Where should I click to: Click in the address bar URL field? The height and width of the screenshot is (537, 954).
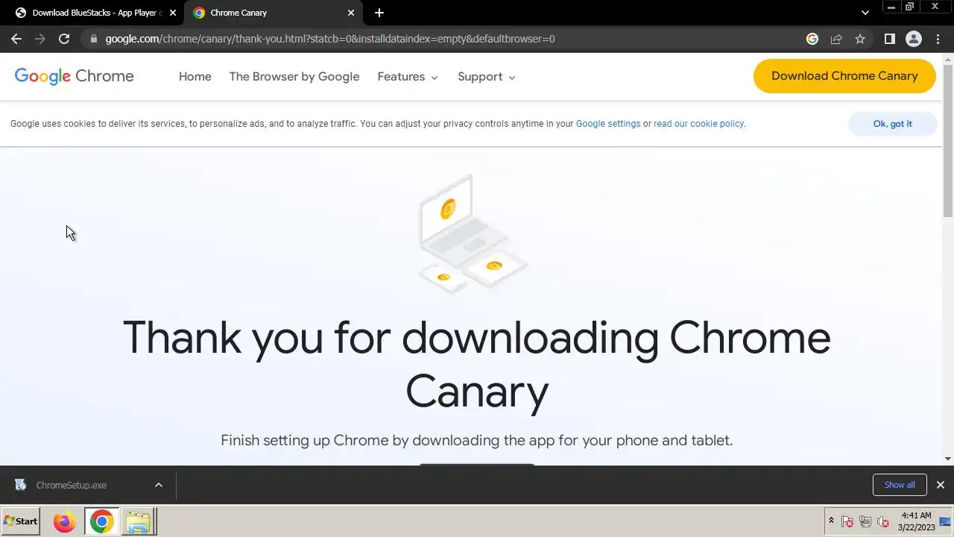pyautogui.click(x=447, y=39)
